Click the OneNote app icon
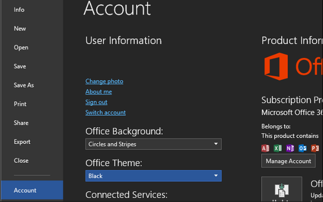 (x=290, y=148)
